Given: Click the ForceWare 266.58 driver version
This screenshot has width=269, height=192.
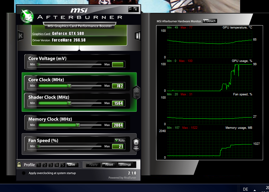Looking at the screenshot, I should coord(69,40).
